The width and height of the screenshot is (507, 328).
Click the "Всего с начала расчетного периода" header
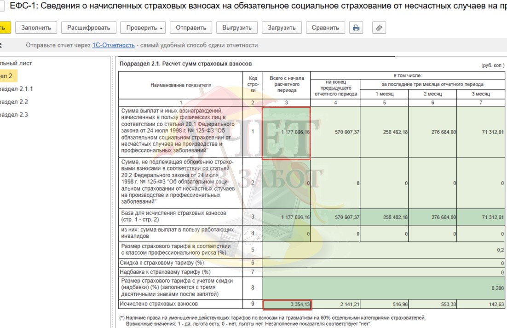[x=287, y=84]
